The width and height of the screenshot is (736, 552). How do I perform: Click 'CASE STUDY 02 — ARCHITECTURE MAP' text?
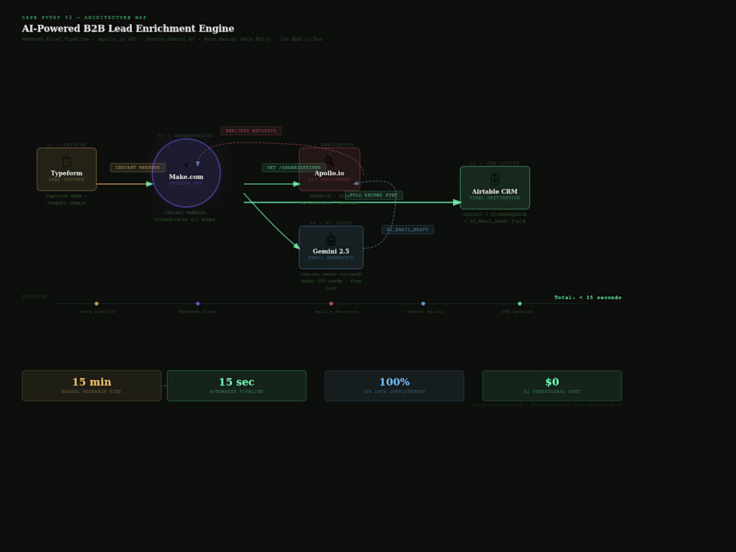coord(84,17)
